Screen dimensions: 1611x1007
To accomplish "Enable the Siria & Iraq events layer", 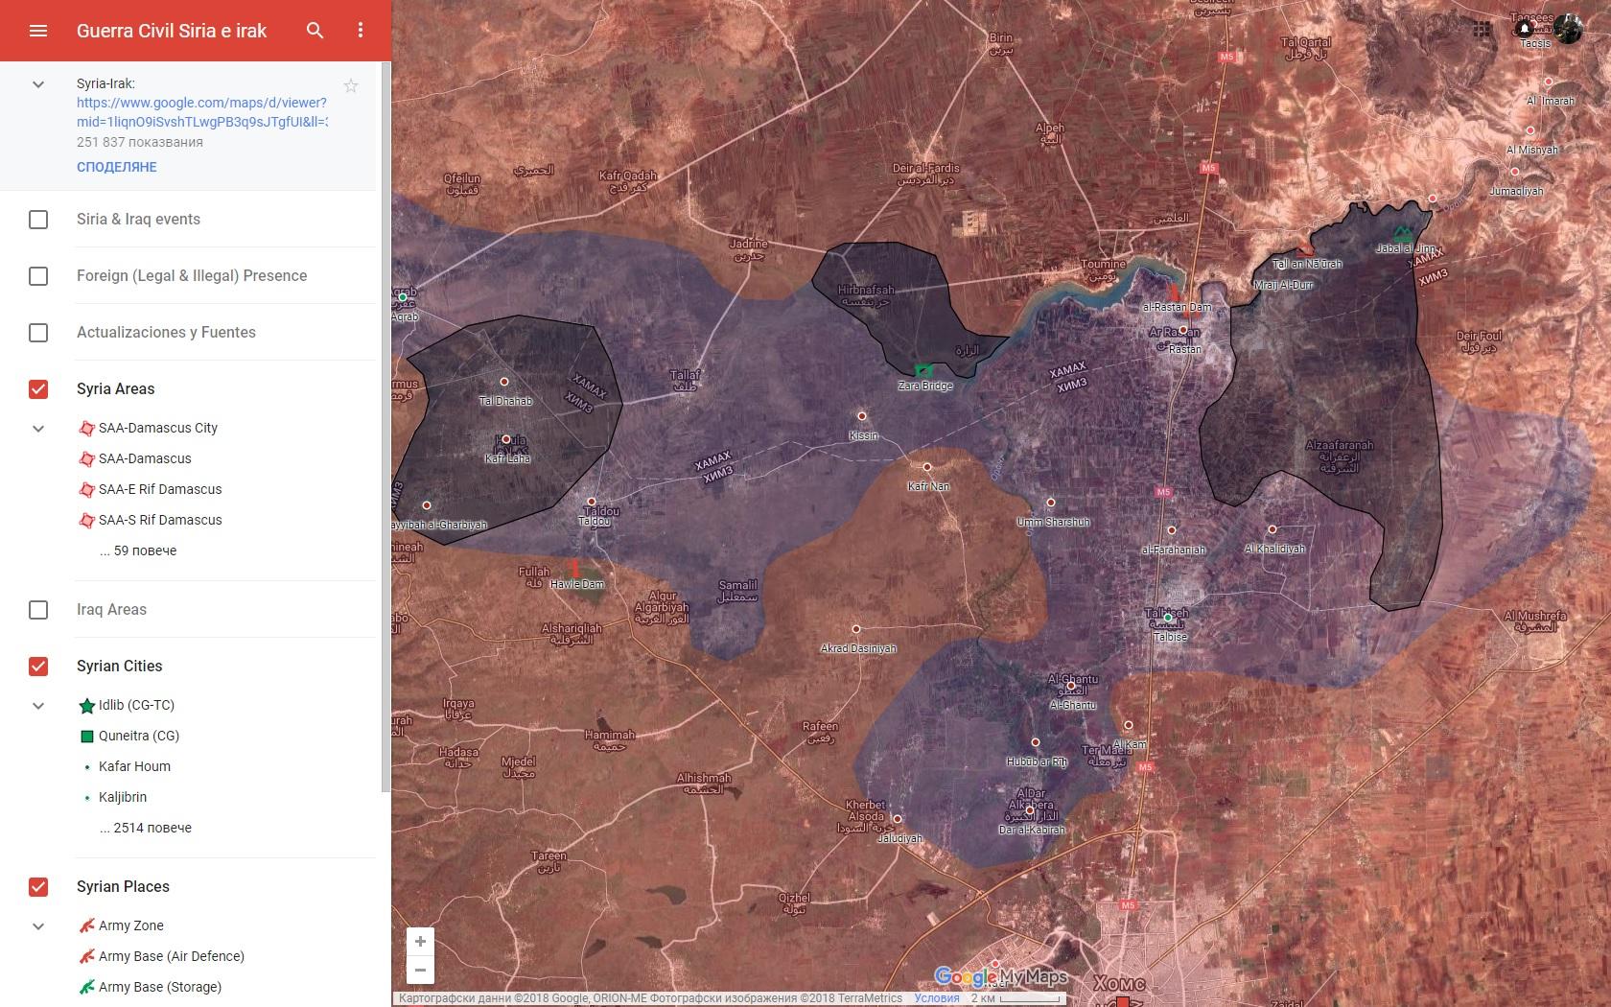I will [38, 220].
